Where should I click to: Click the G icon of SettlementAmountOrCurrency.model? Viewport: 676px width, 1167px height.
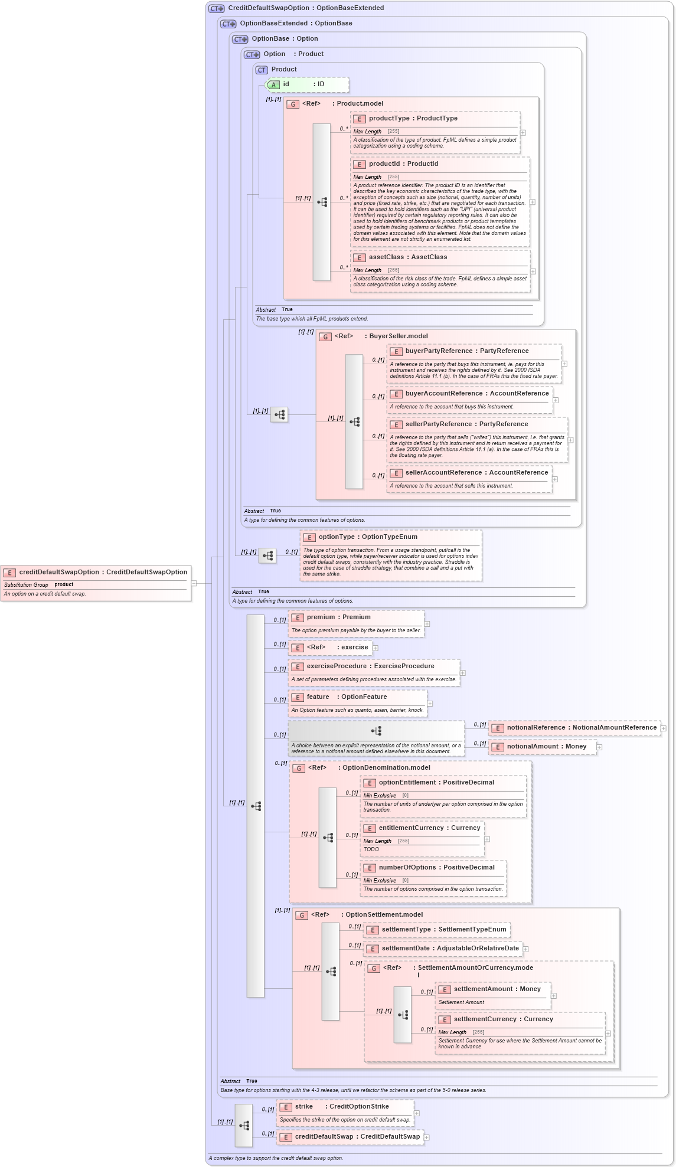(x=374, y=969)
